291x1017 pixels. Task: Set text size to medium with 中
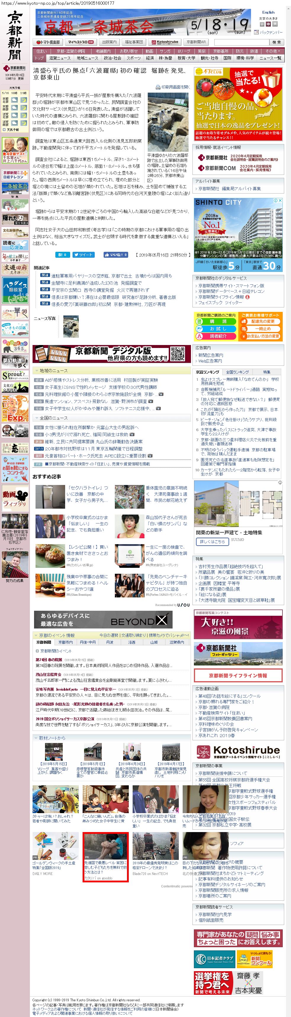269,24
